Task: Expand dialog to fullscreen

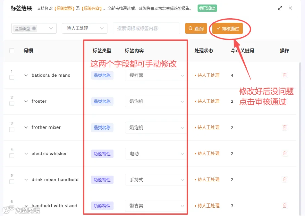Action: (280, 8)
